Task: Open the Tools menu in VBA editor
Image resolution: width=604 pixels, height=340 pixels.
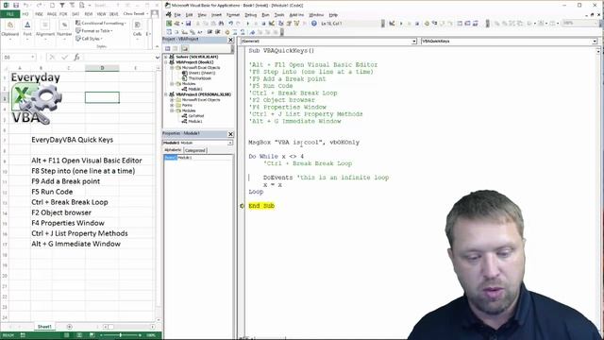Action: coord(279,15)
